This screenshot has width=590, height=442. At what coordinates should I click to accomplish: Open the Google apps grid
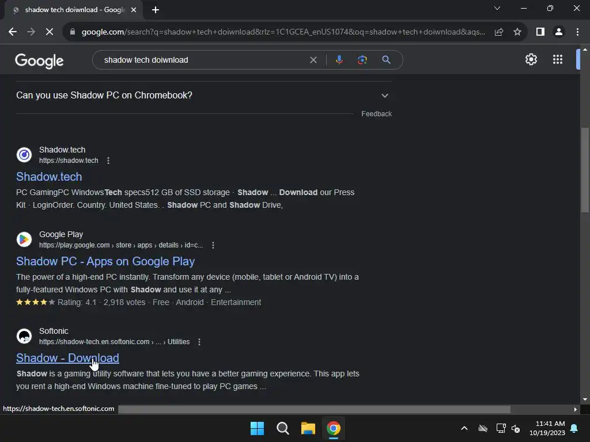pos(558,59)
